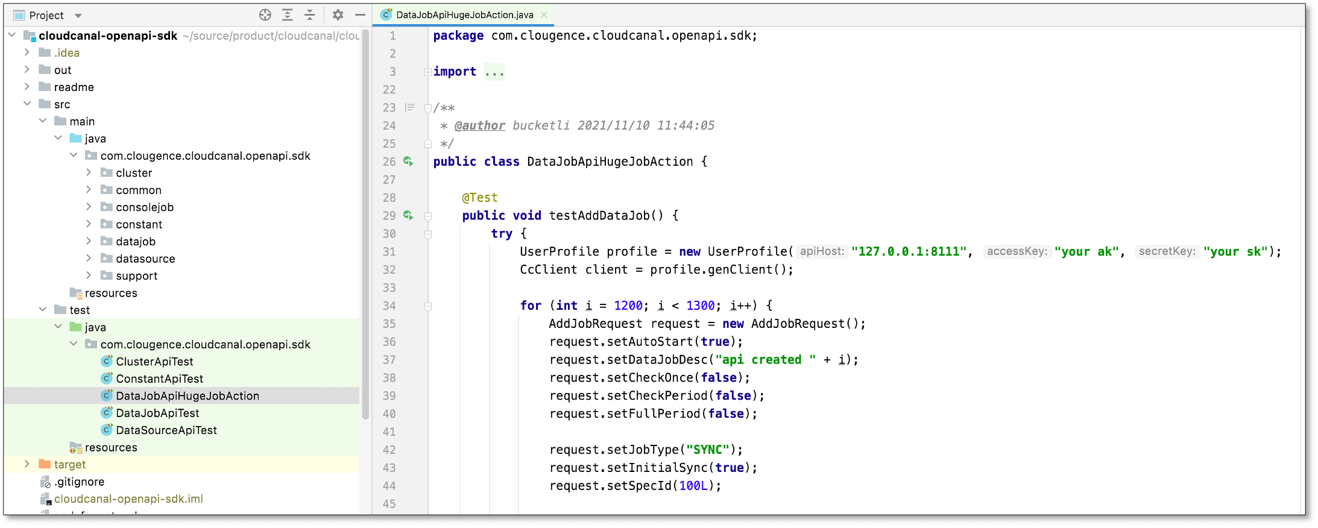Image resolution: width=1318 pixels, height=528 pixels.
Task: Collapse the testAddDataJob method fold marker
Action: point(427,216)
